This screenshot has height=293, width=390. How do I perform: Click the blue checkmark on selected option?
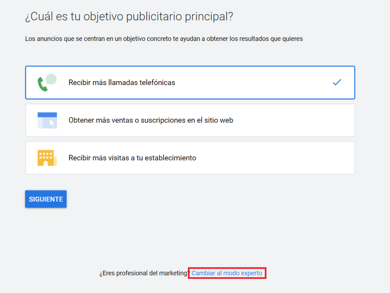point(337,82)
